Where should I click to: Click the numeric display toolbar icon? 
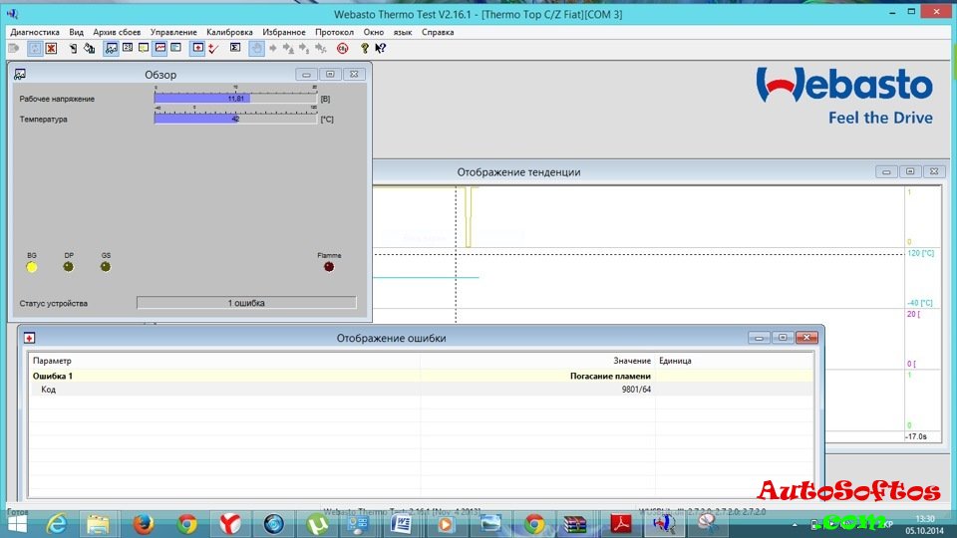click(128, 48)
